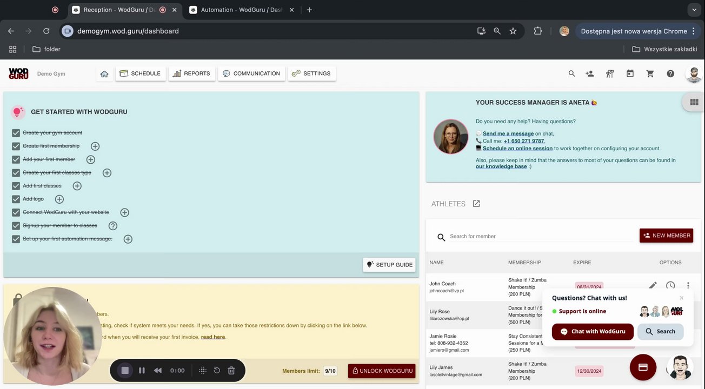Toggle Add your first member checkbox
This screenshot has width=705, height=389.
tap(16, 159)
